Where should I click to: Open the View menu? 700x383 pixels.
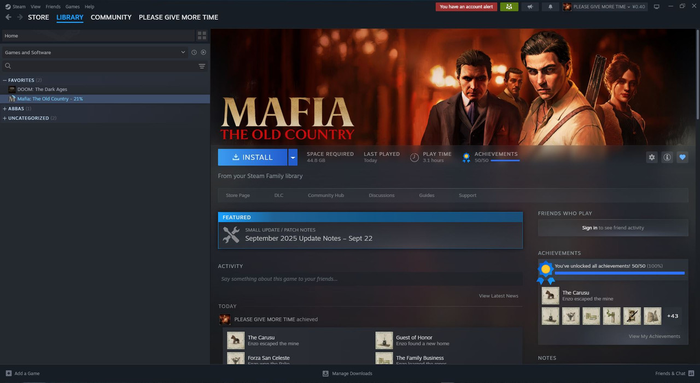36,7
